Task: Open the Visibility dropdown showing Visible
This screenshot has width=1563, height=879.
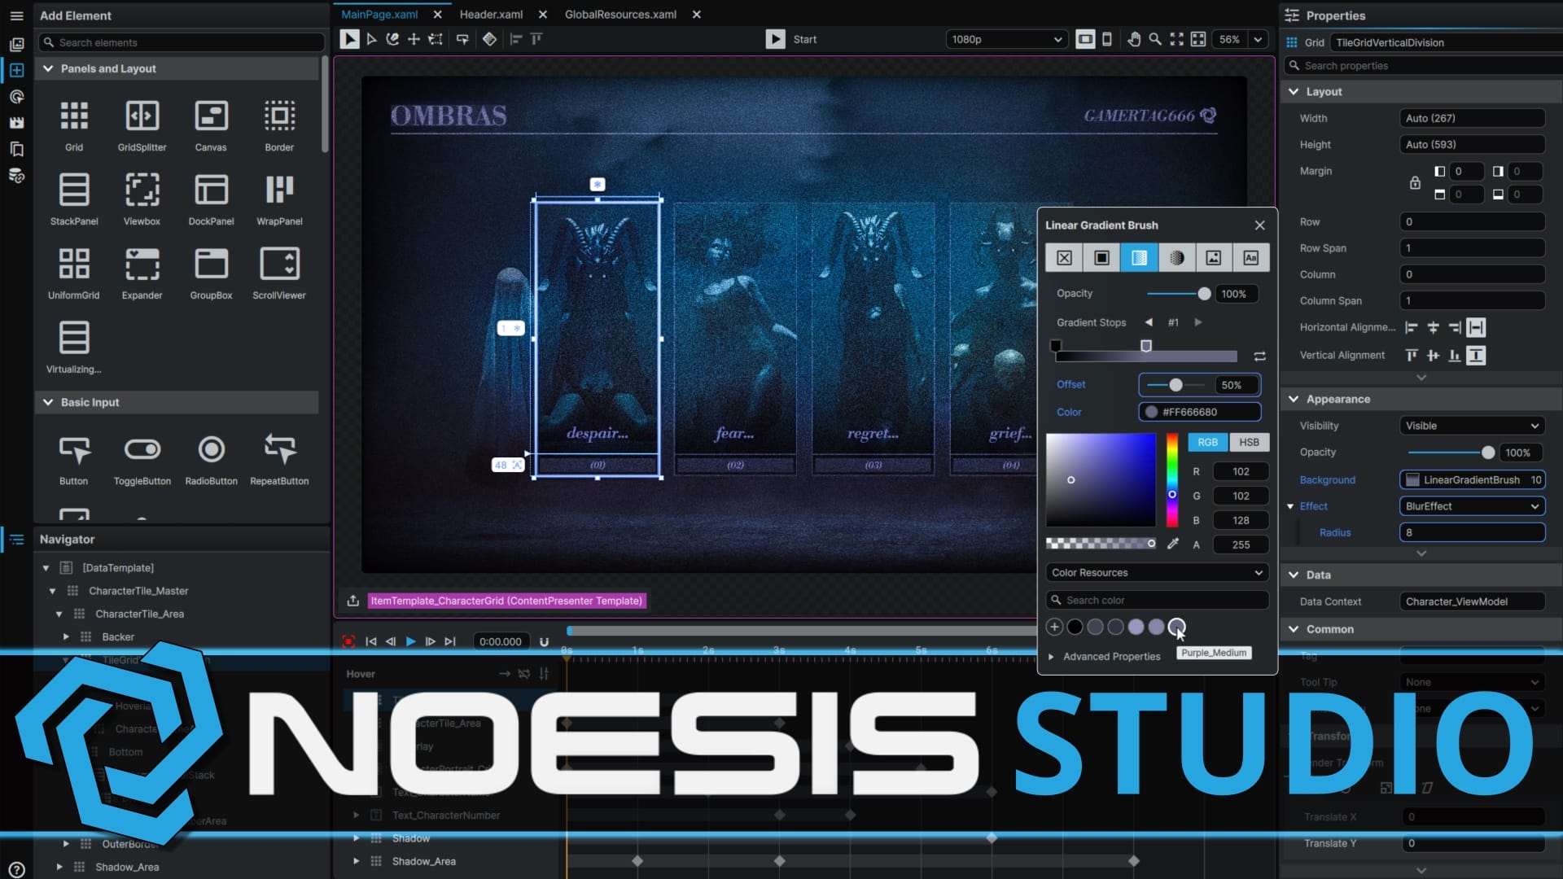Action: click(x=1471, y=426)
